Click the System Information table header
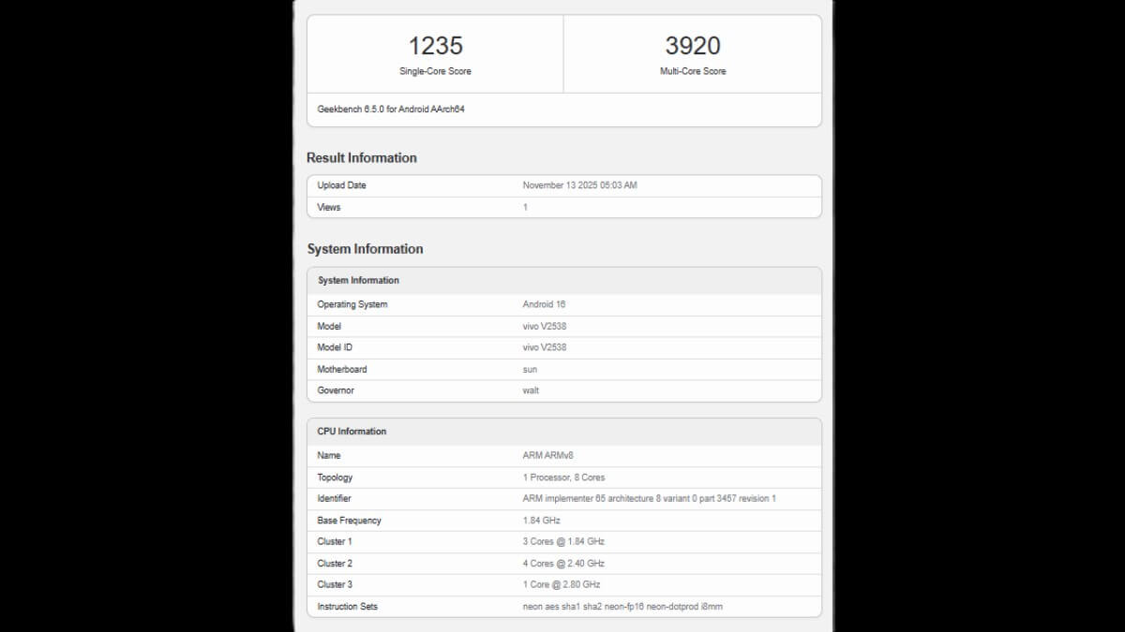This screenshot has width=1125, height=632. pyautogui.click(x=358, y=280)
